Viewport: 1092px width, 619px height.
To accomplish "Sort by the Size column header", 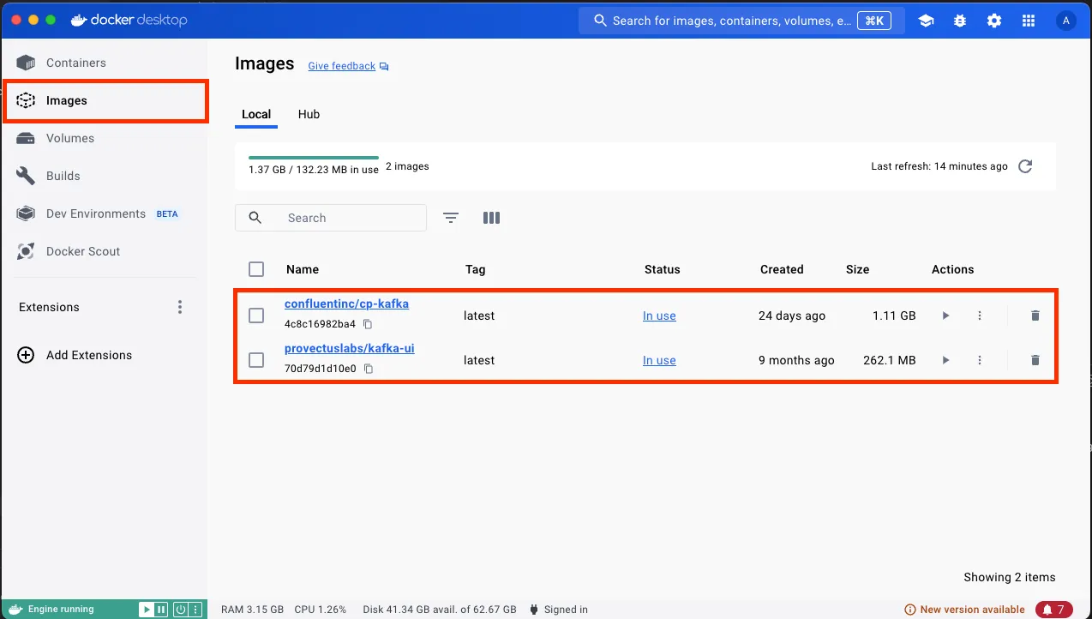I will tap(857, 269).
